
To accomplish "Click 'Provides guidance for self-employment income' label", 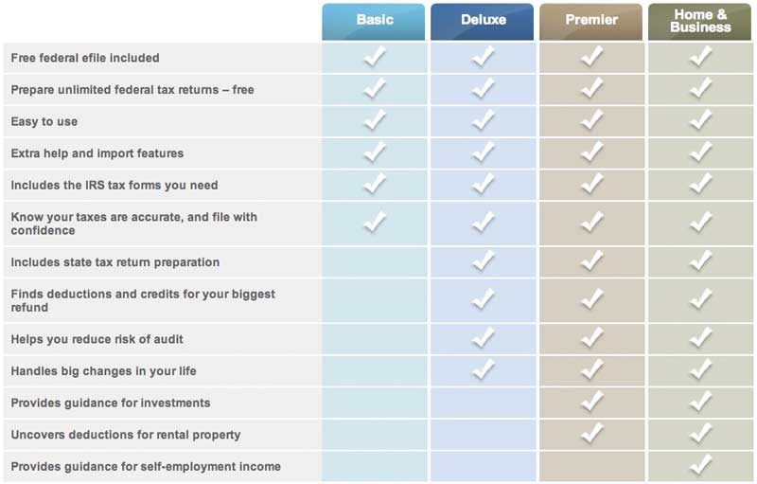I will pos(146,467).
